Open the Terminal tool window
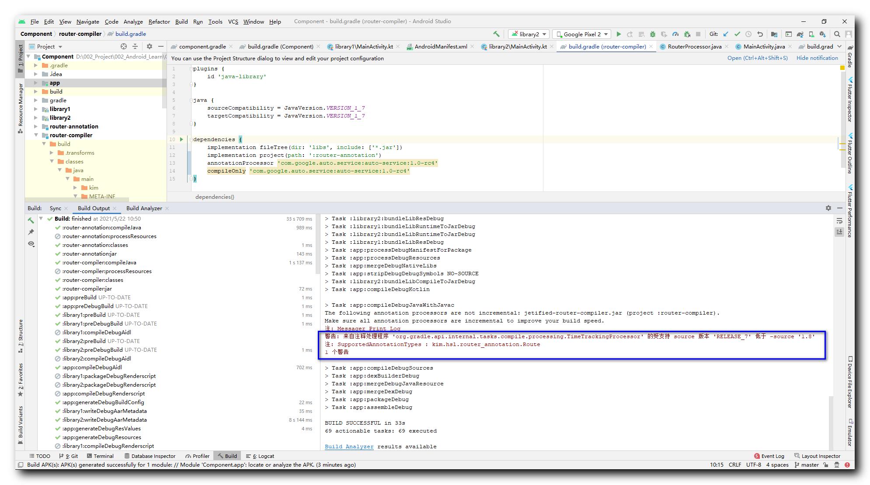 100,456
